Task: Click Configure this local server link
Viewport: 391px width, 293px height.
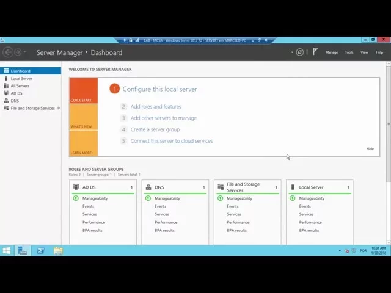Action: (159, 89)
